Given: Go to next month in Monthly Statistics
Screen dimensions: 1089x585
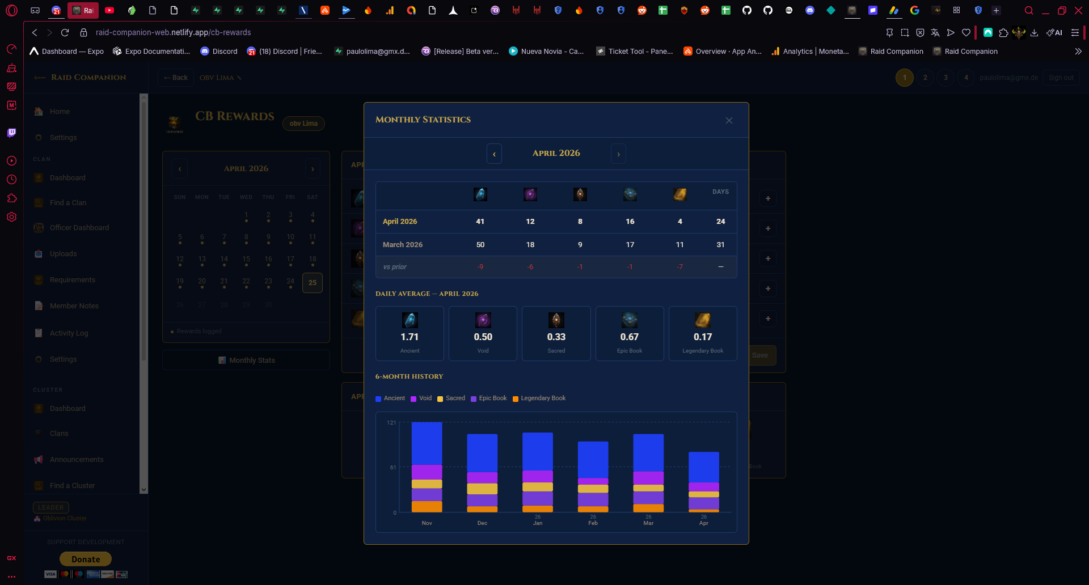Looking at the screenshot, I should [618, 154].
